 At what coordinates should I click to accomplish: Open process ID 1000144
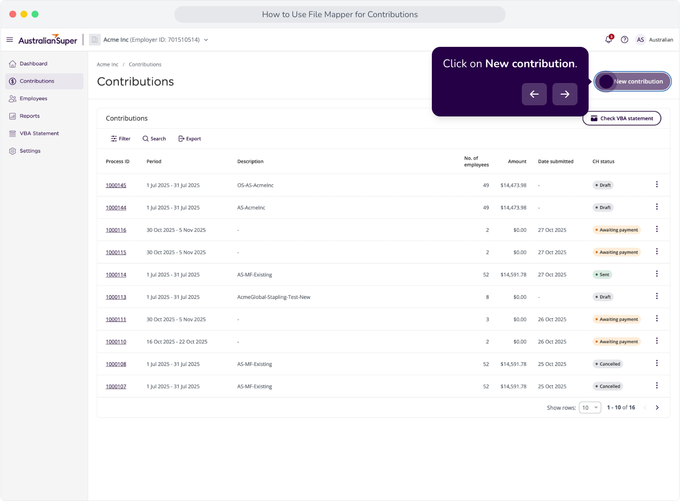pyautogui.click(x=116, y=208)
